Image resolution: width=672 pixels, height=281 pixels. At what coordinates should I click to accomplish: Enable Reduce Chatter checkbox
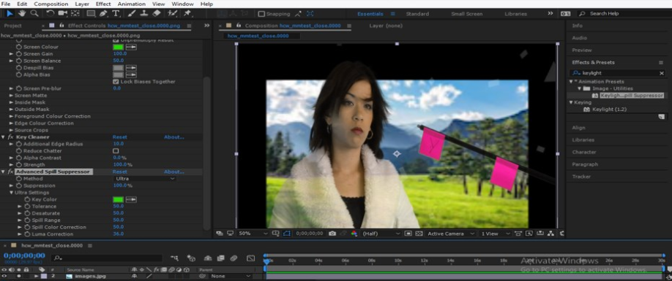click(116, 151)
